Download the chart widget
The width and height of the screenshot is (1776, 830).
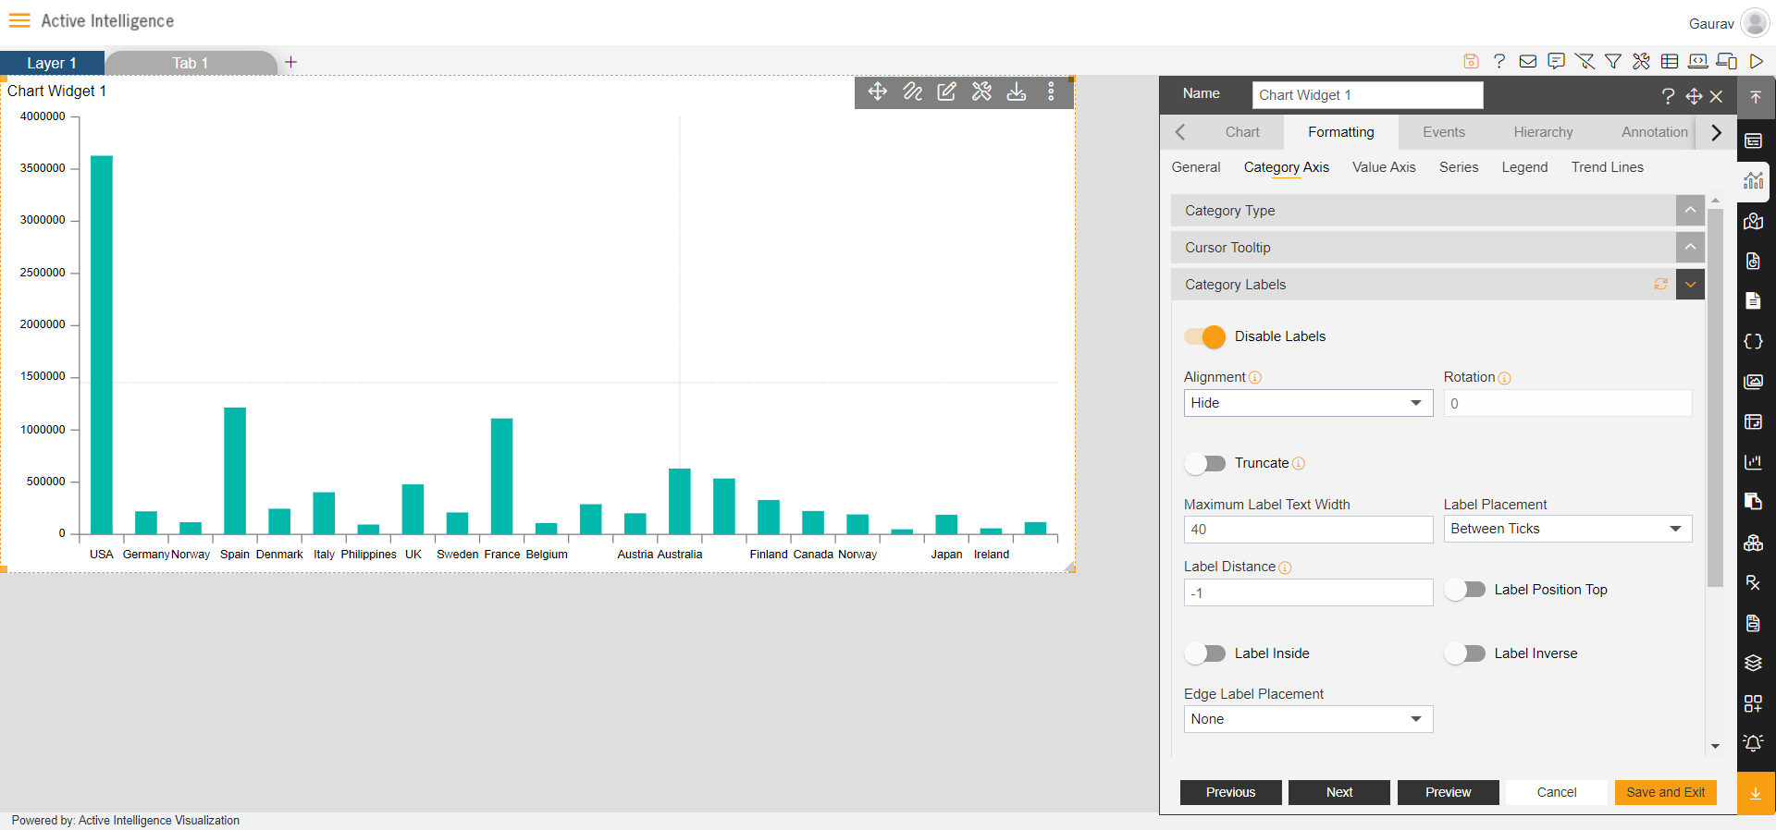[x=1017, y=92]
